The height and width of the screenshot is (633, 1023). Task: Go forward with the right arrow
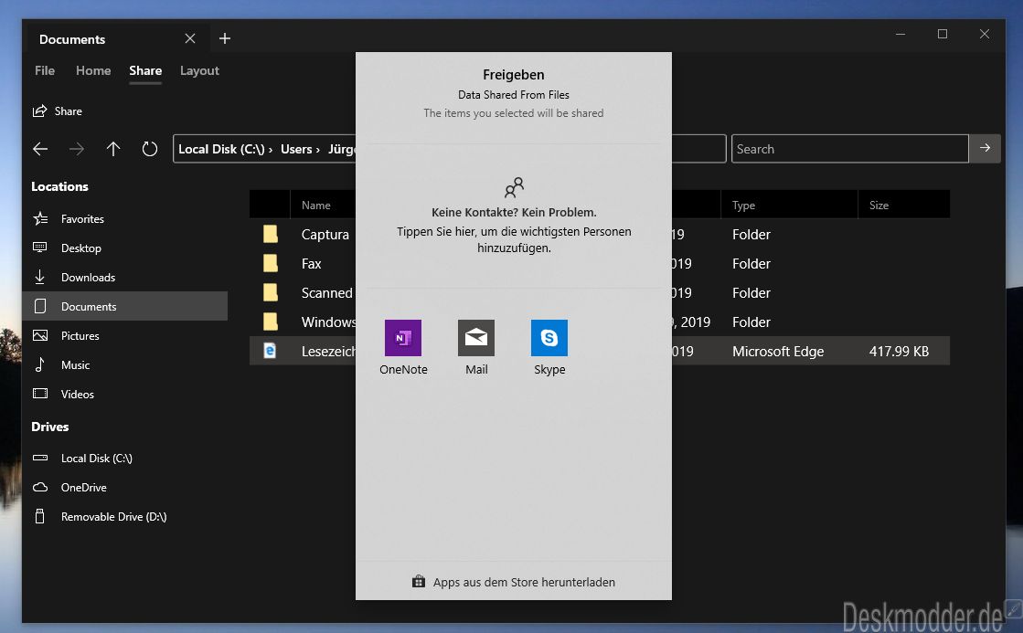[77, 149]
